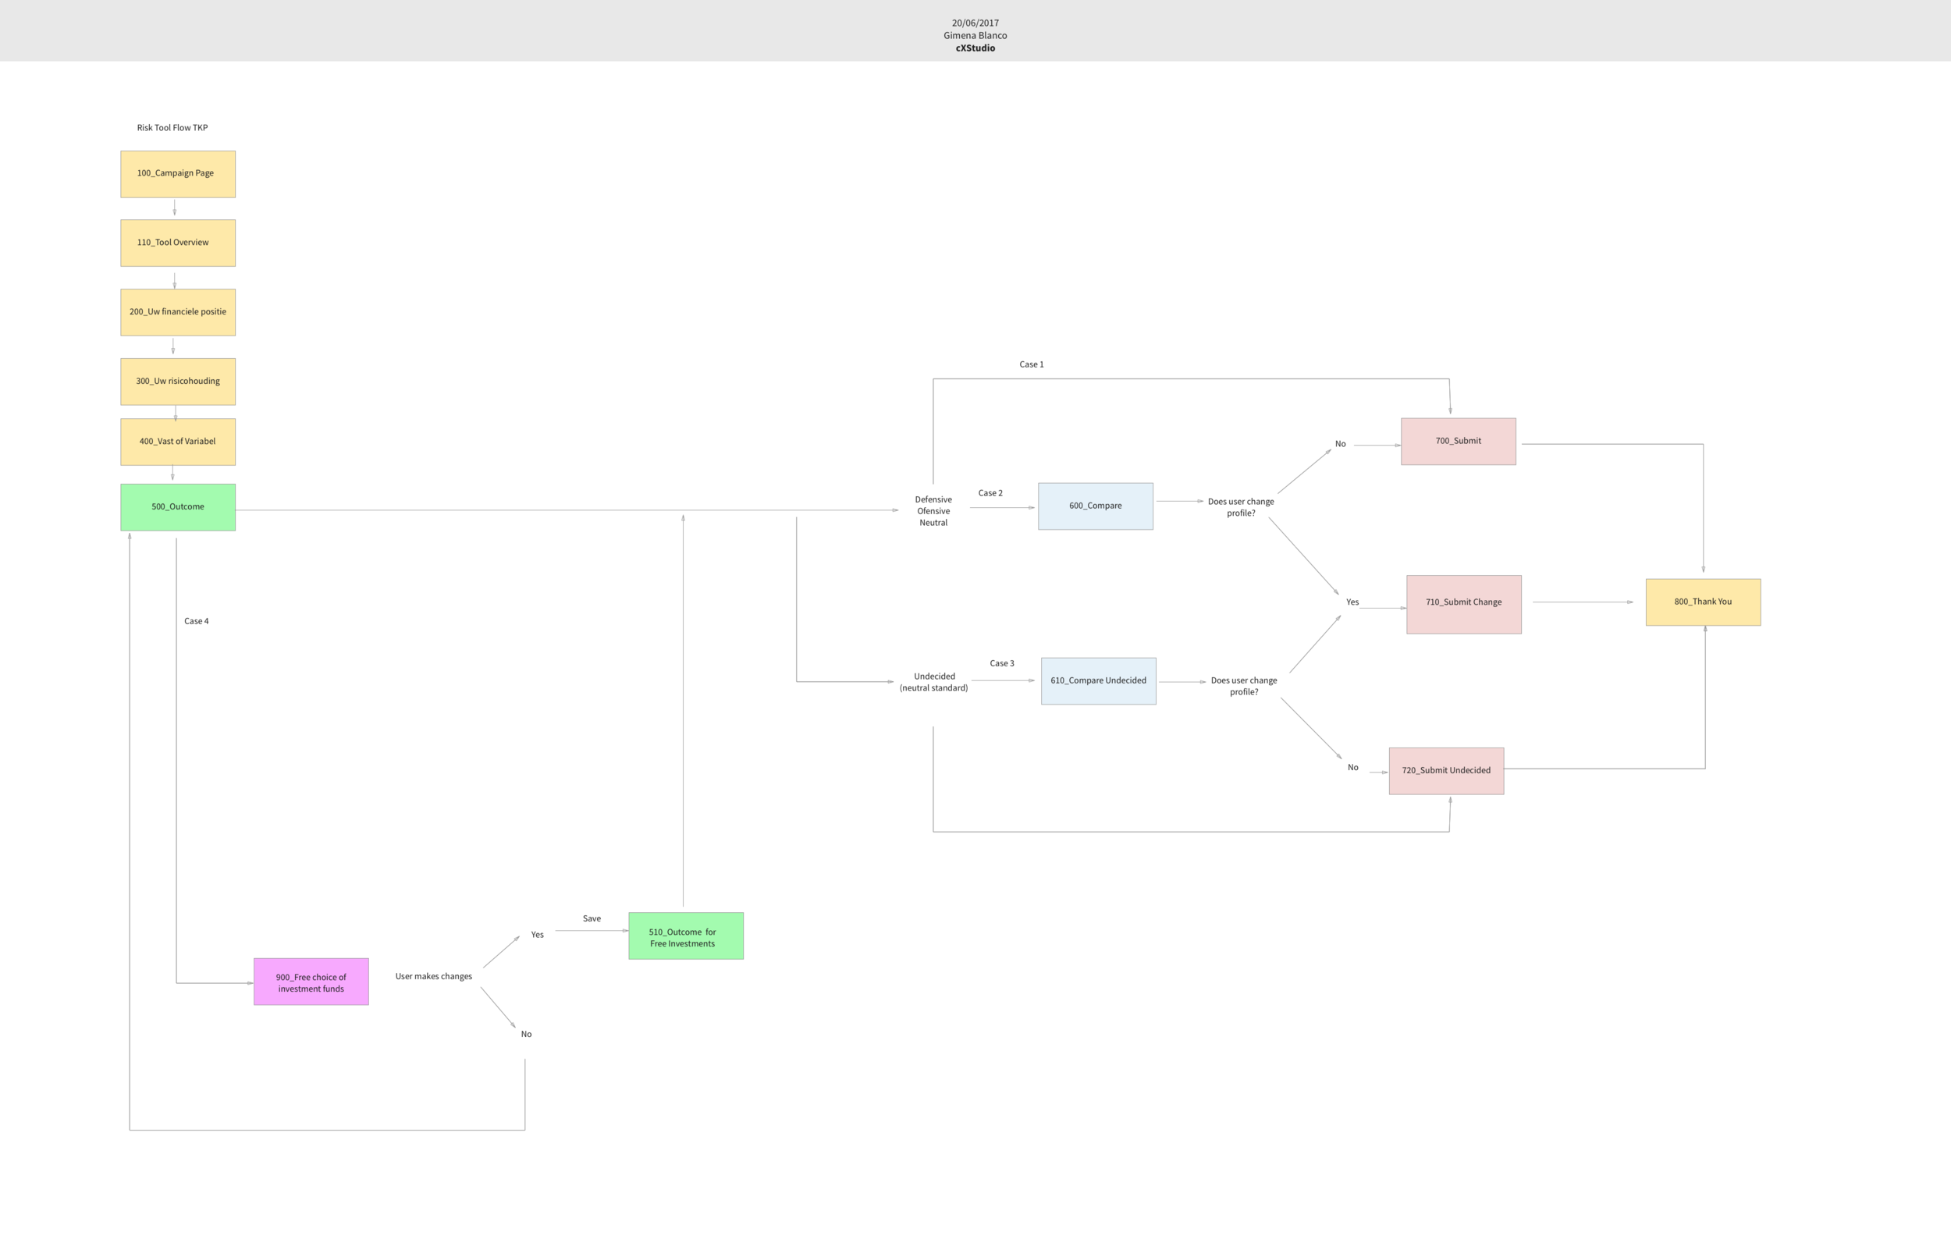
Task: Select the 200_Uw financiele positie box
Action: coord(178,312)
